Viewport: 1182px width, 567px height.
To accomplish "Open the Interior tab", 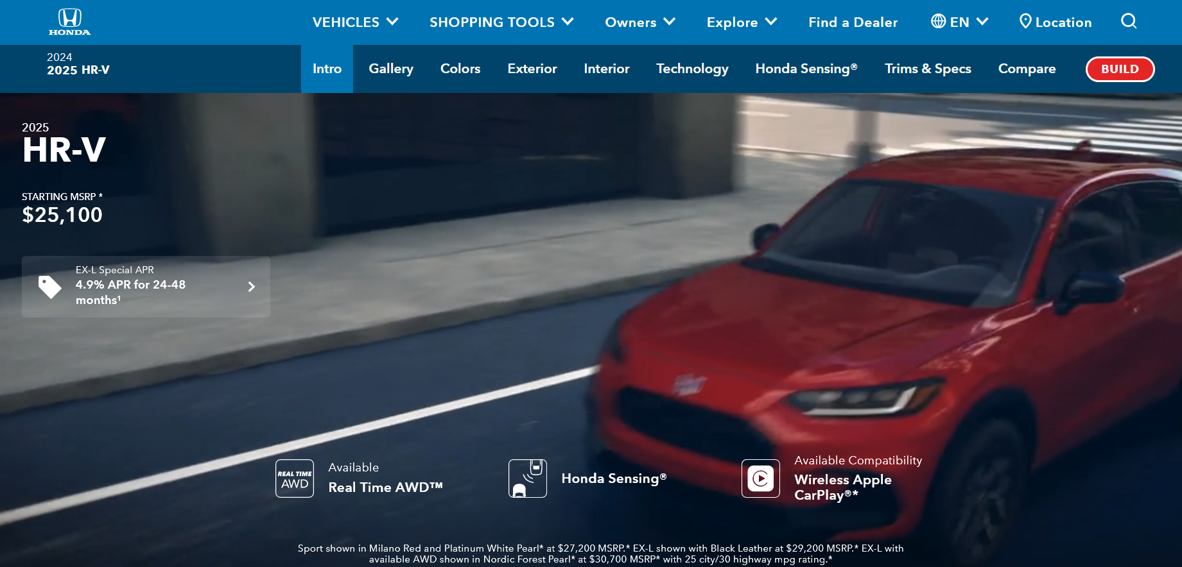I will [x=607, y=69].
